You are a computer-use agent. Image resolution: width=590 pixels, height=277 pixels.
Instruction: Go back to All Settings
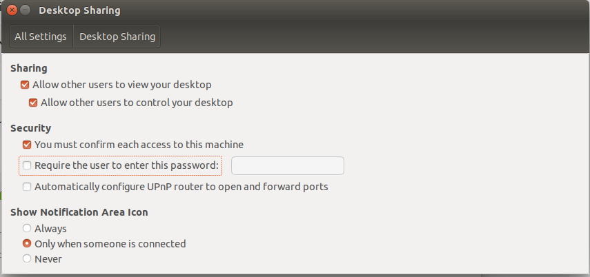[41, 37]
